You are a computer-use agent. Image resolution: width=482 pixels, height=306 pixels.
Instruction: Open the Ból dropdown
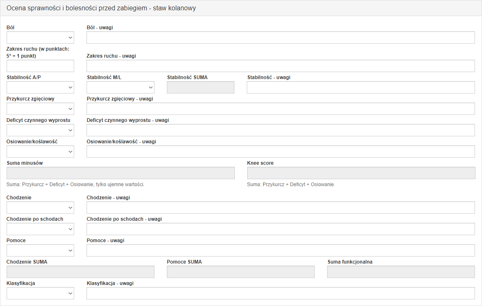pos(40,37)
